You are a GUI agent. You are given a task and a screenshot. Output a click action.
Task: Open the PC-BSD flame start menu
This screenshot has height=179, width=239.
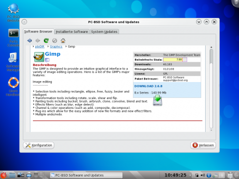(3, 175)
